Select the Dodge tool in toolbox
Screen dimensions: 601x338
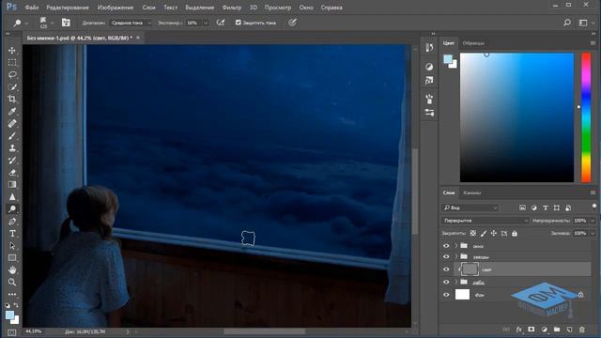[x=12, y=209]
